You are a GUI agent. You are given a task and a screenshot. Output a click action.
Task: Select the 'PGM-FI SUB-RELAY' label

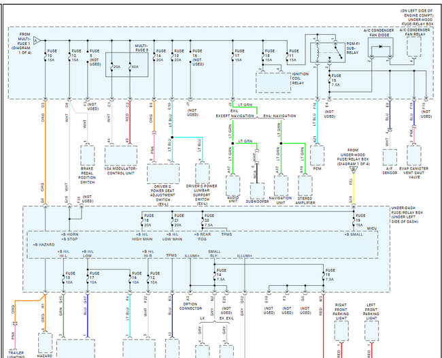pos(353,48)
